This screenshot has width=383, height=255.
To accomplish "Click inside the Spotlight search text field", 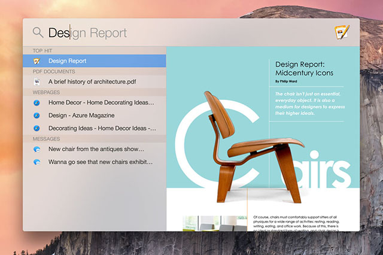I will point(180,33).
